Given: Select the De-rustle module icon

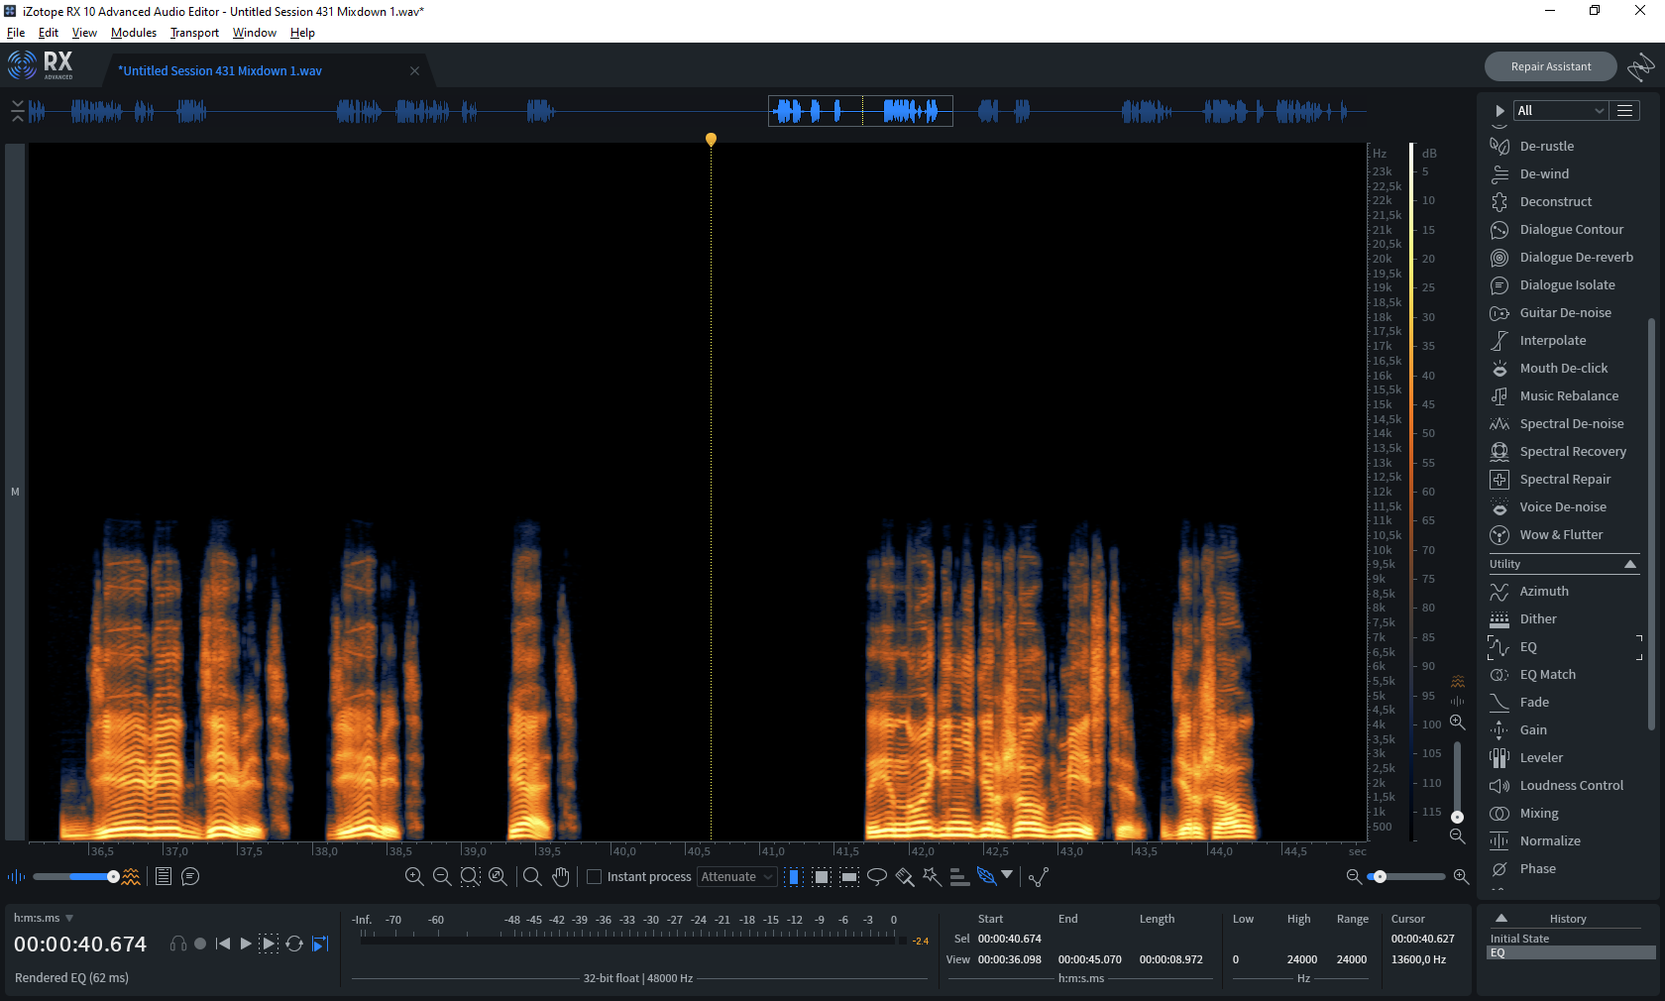Looking at the screenshot, I should 1499,146.
